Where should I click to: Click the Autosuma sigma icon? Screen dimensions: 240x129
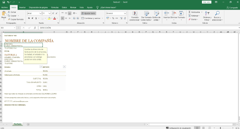[189, 12]
